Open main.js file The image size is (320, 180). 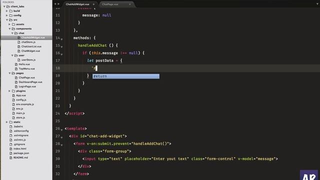point(20,113)
